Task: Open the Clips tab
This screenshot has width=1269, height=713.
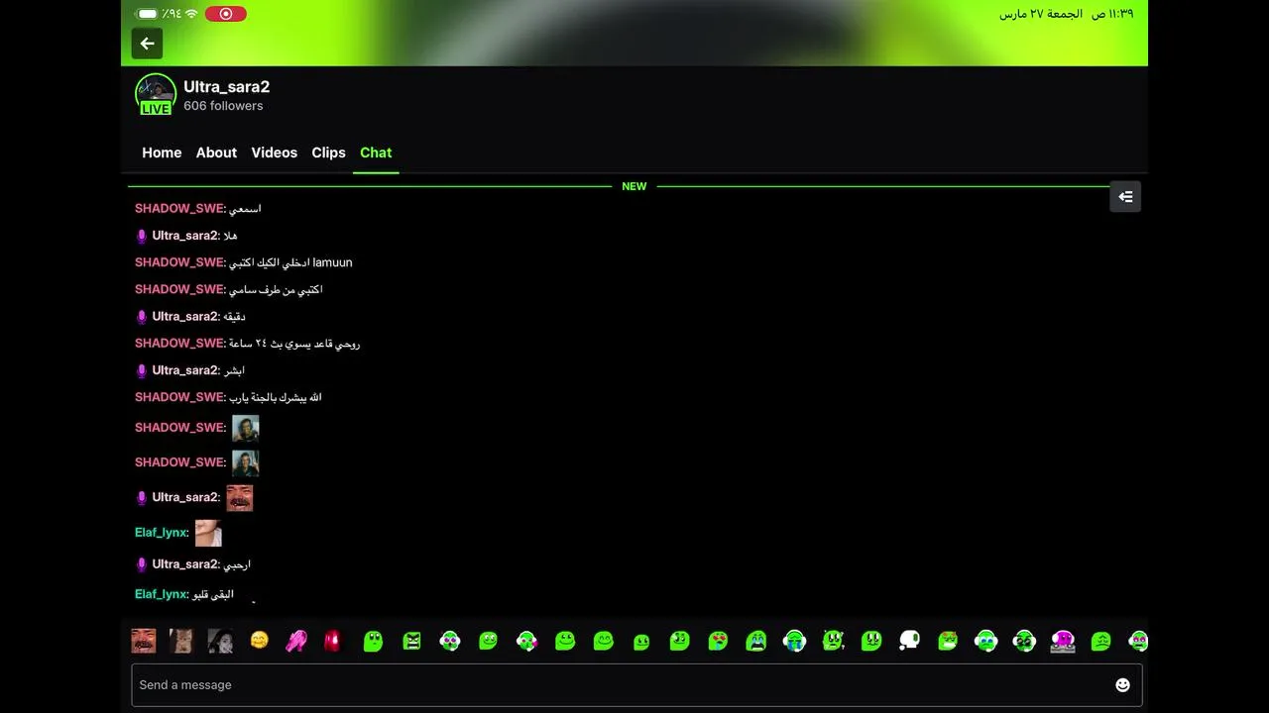Action: coord(328,153)
